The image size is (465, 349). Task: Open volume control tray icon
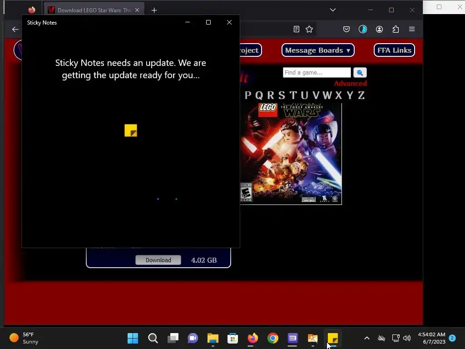(x=407, y=338)
